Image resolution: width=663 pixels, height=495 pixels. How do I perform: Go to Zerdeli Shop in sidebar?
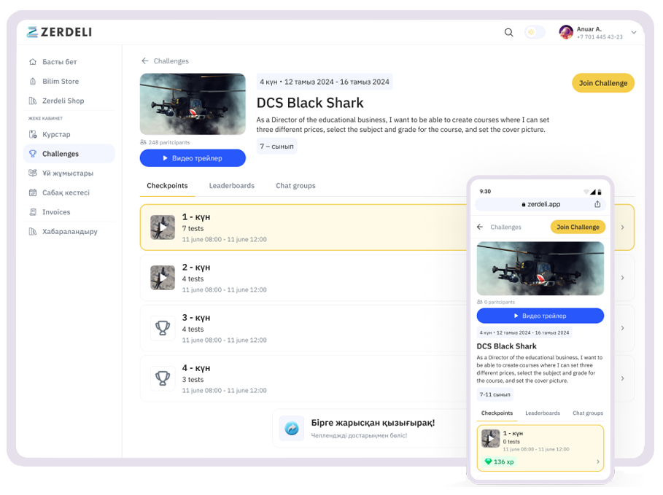[63, 101]
